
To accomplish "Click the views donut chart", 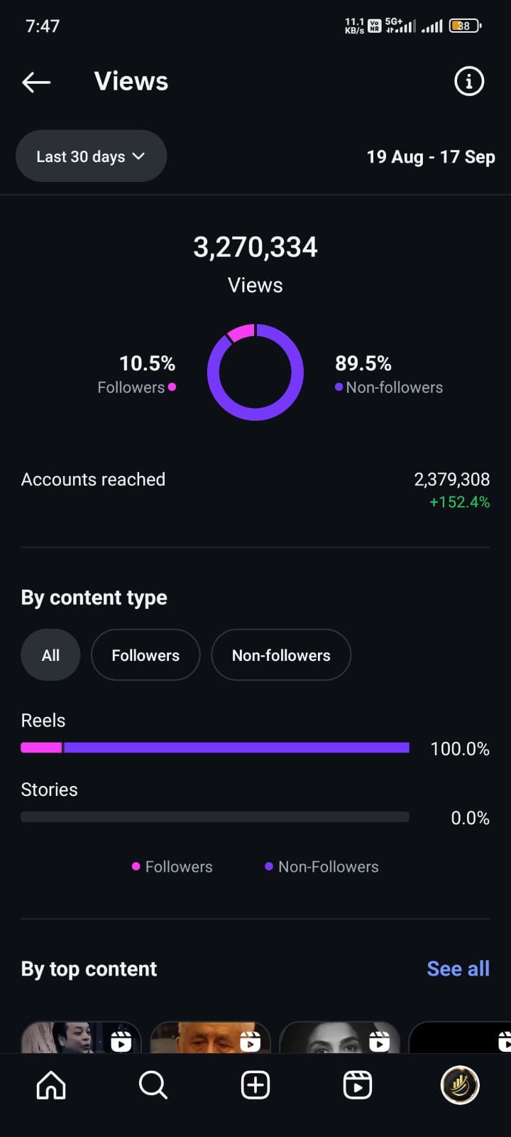I will (x=255, y=372).
